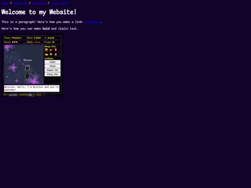
Task: Click the Mood hearts indicator
Action: 14,42
